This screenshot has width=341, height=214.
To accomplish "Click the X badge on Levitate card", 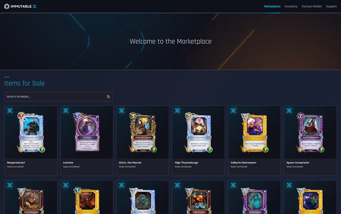I will point(66,111).
